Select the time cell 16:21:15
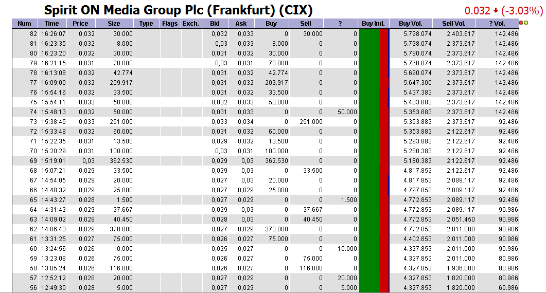546x293 pixels. click(x=52, y=63)
